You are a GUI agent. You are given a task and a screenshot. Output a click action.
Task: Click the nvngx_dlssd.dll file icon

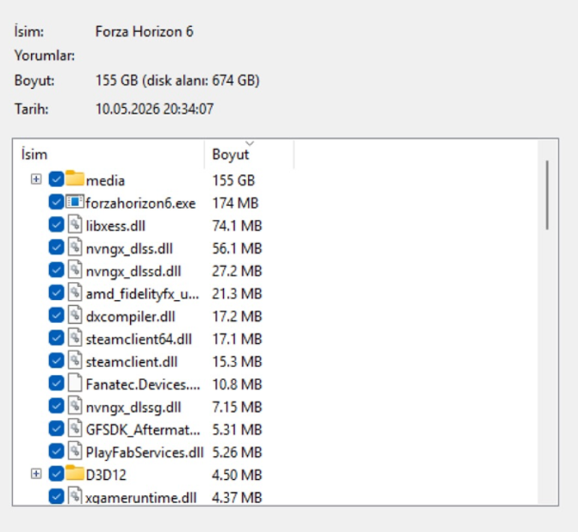(x=75, y=270)
